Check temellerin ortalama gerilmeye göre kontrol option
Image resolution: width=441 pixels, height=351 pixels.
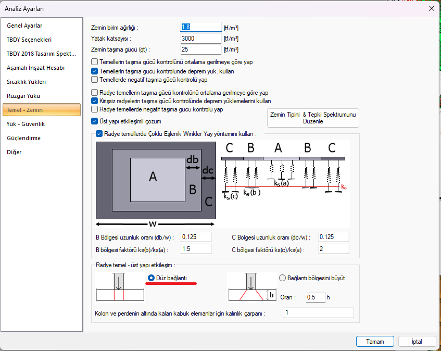[95, 62]
